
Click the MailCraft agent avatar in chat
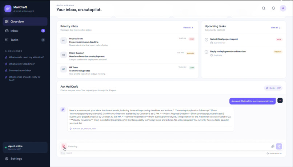63,110
